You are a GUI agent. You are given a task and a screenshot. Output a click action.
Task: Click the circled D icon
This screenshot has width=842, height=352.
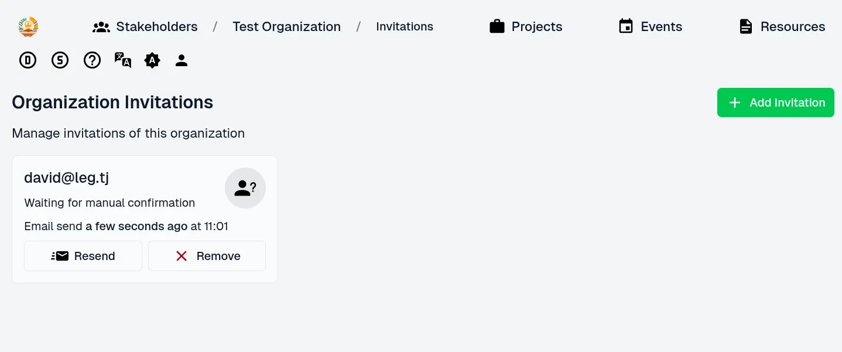[x=28, y=60]
